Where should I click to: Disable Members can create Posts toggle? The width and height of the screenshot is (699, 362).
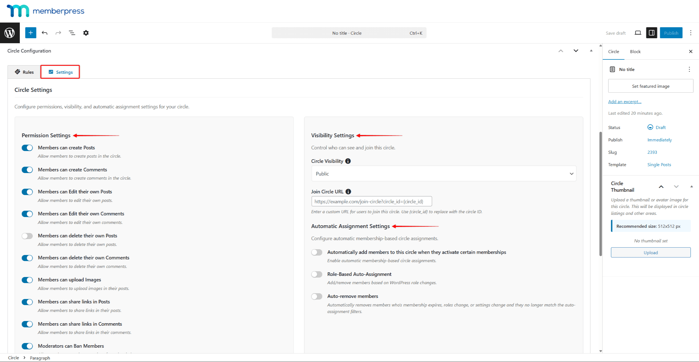click(x=27, y=148)
